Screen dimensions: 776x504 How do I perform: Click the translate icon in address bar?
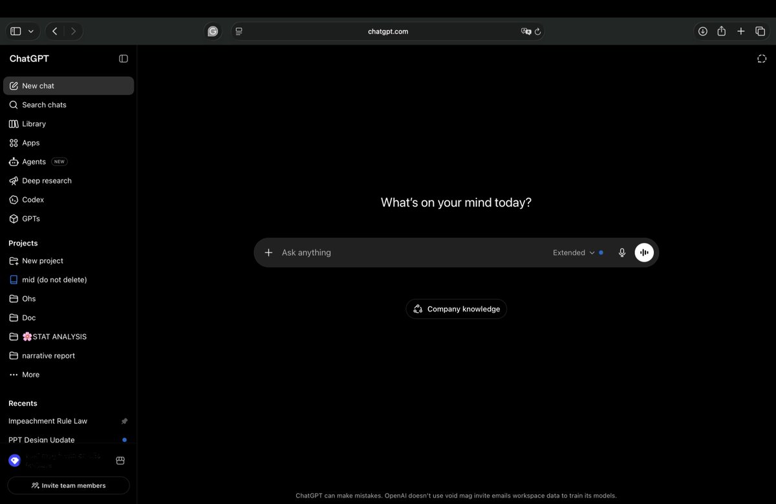tap(526, 31)
